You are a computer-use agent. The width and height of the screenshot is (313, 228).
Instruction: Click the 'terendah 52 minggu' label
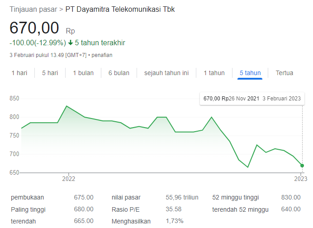coord(240,209)
